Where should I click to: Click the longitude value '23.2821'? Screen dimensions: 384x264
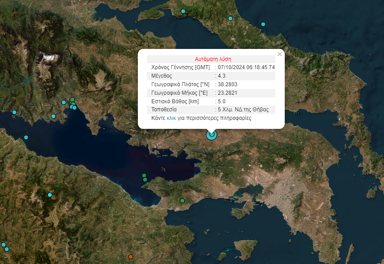[x=228, y=93]
